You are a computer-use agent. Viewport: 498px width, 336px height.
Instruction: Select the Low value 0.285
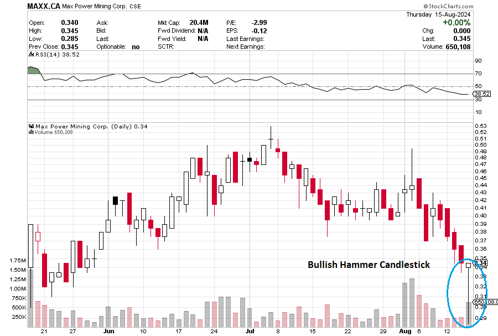coord(70,39)
